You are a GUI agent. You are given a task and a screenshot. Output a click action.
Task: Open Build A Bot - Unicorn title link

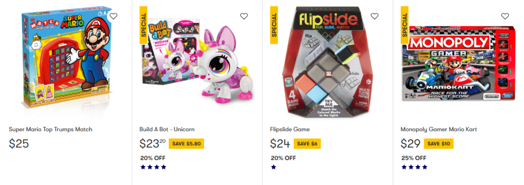(167, 129)
